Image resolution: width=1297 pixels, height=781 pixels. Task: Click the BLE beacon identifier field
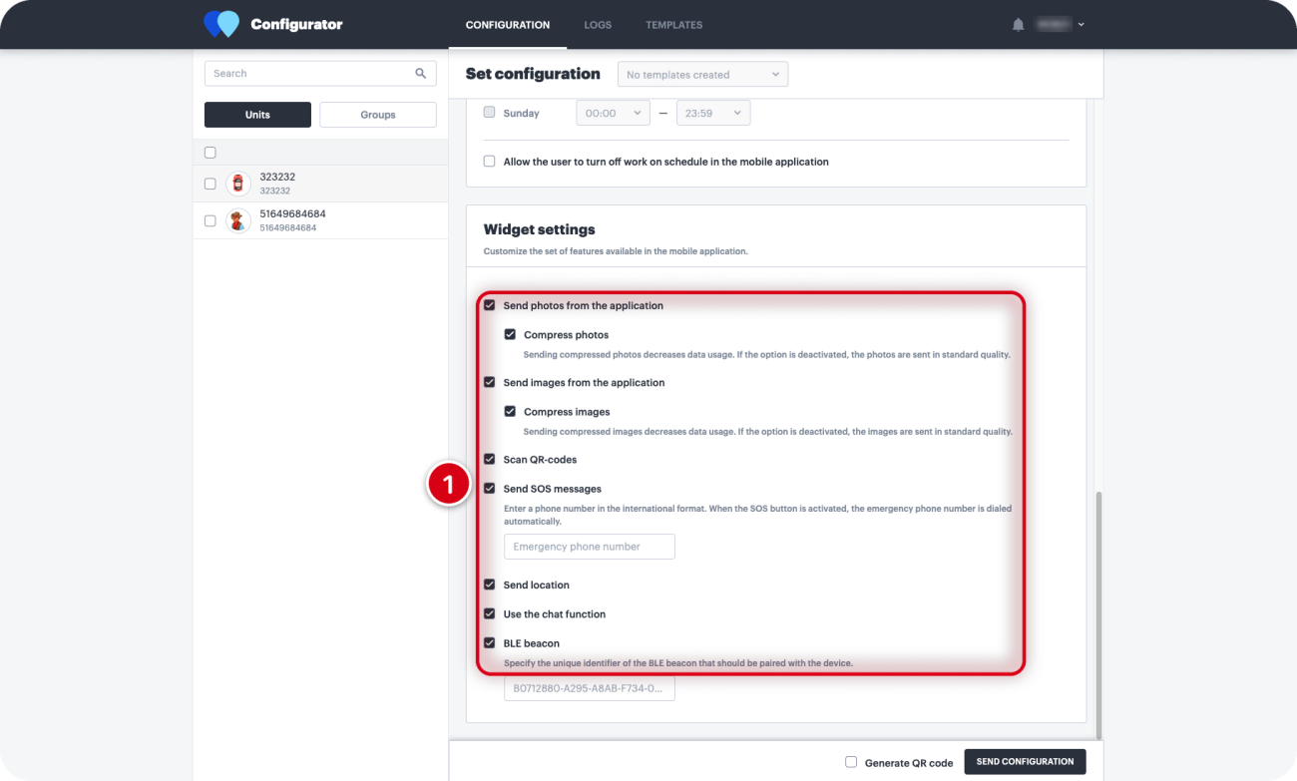pos(590,688)
